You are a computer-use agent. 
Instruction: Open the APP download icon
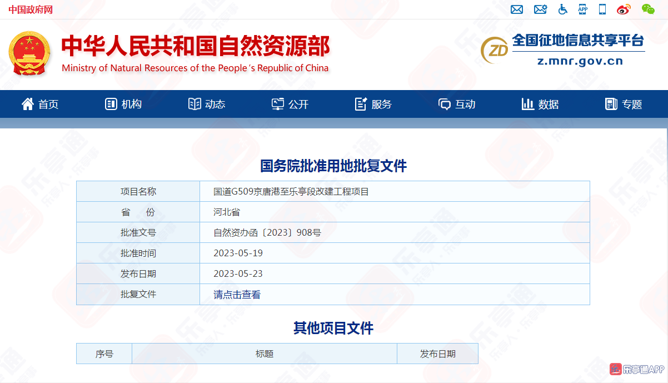pos(582,9)
